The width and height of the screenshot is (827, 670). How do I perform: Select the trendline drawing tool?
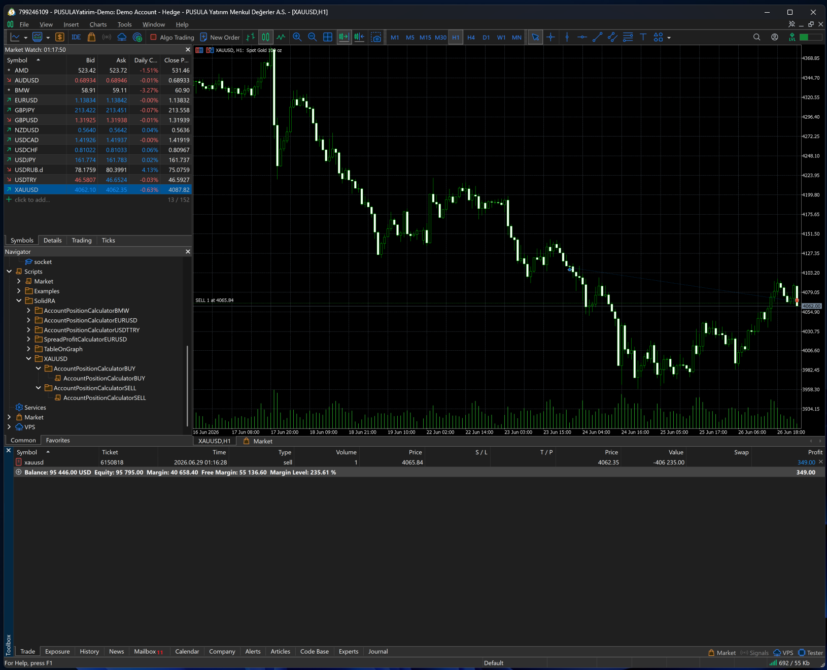(597, 37)
